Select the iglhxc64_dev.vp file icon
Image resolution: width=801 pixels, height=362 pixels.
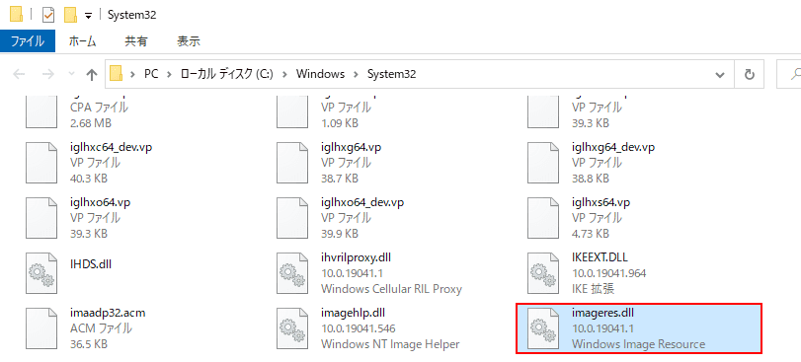point(41,163)
